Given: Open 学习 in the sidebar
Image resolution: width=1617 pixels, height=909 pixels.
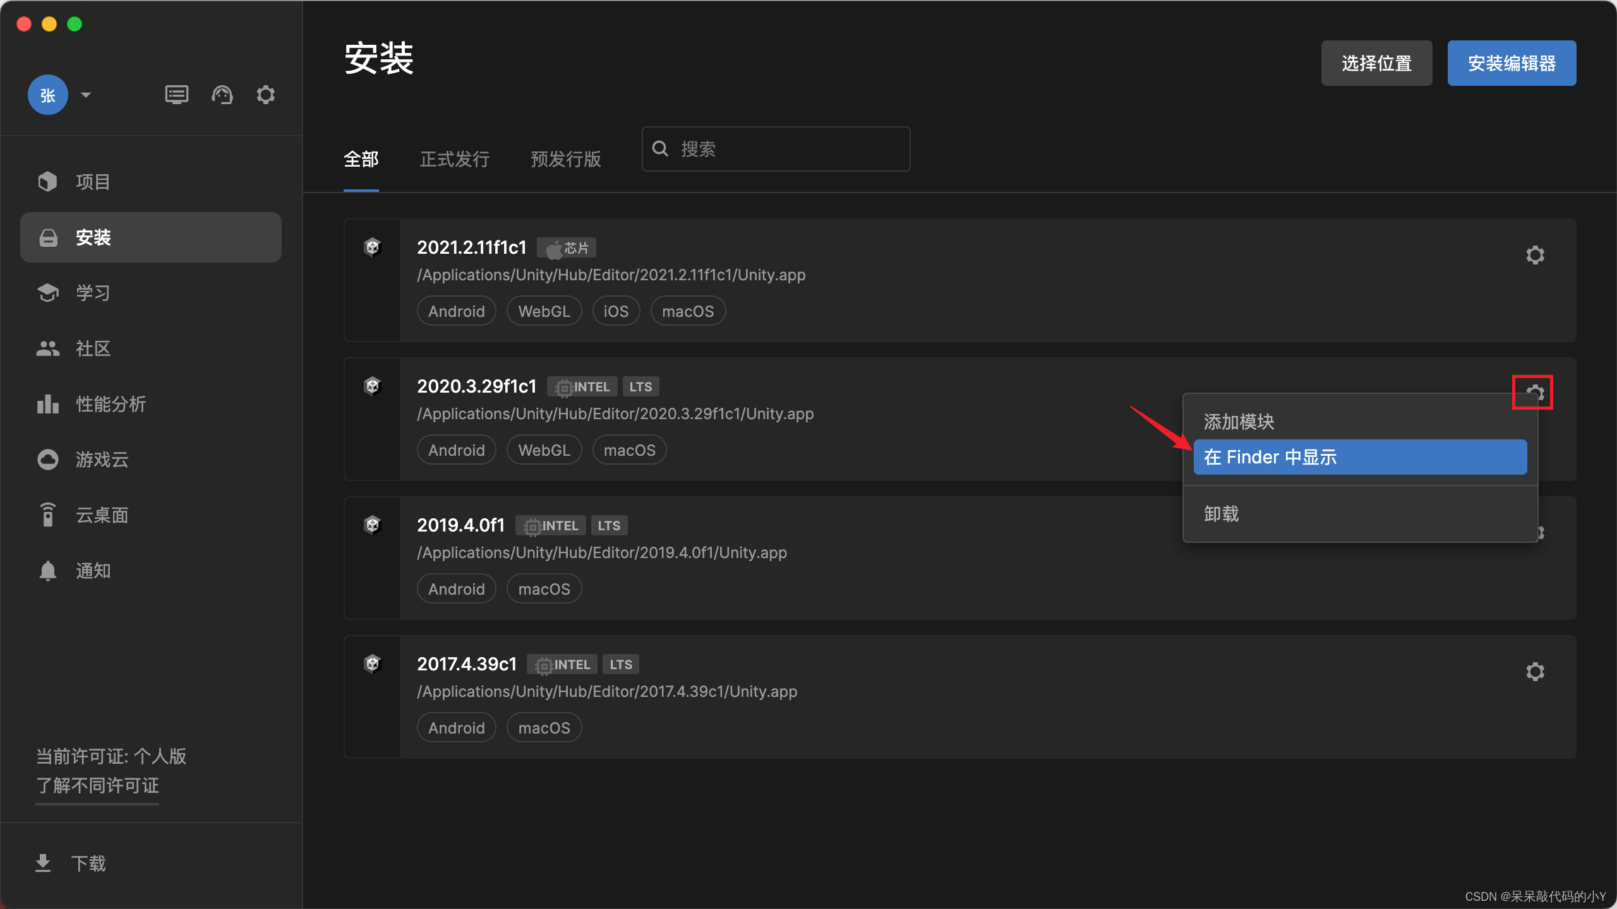Looking at the screenshot, I should click(151, 293).
